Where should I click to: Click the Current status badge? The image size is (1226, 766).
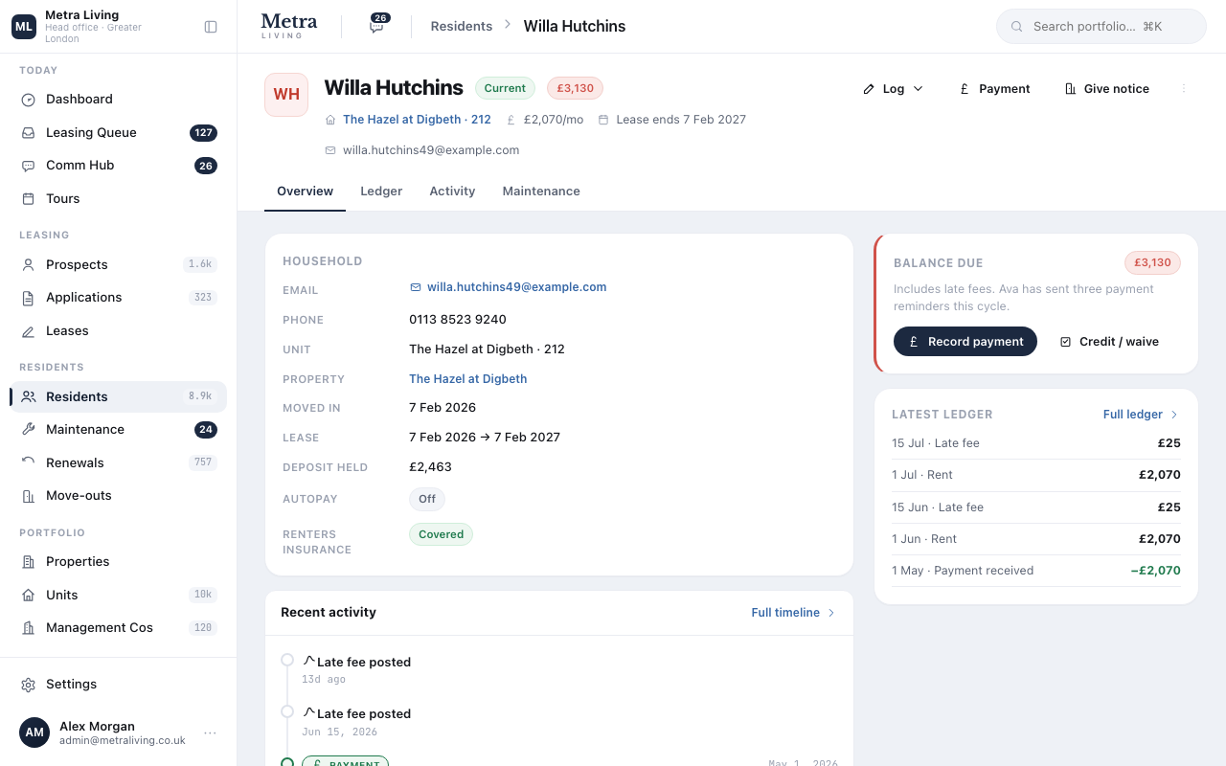click(505, 88)
